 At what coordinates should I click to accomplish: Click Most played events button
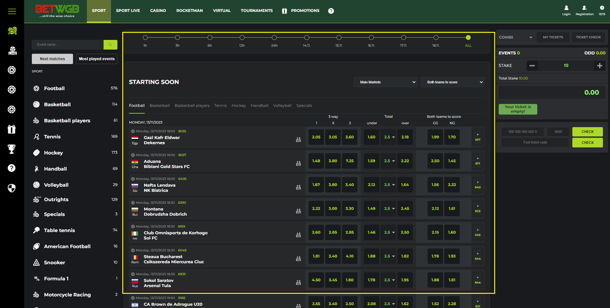tap(97, 59)
